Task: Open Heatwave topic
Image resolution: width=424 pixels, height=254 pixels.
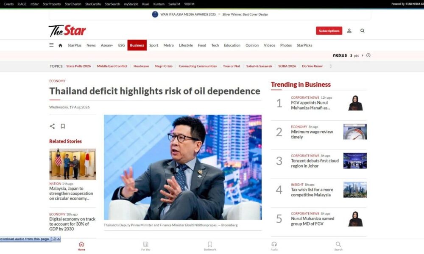Action: pyautogui.click(x=141, y=66)
